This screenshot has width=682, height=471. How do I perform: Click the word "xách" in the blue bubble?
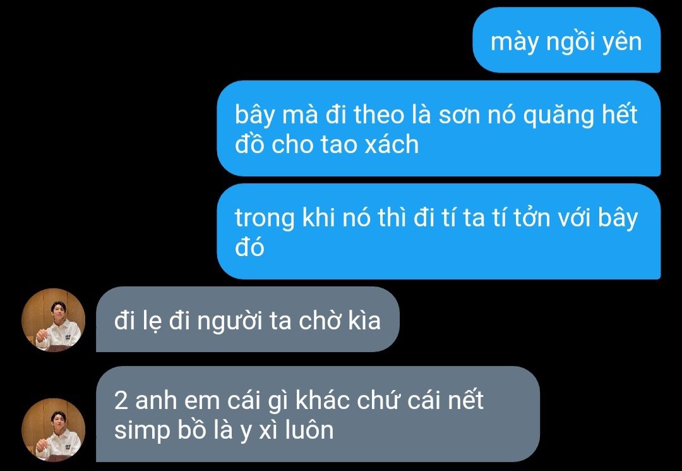point(392,145)
